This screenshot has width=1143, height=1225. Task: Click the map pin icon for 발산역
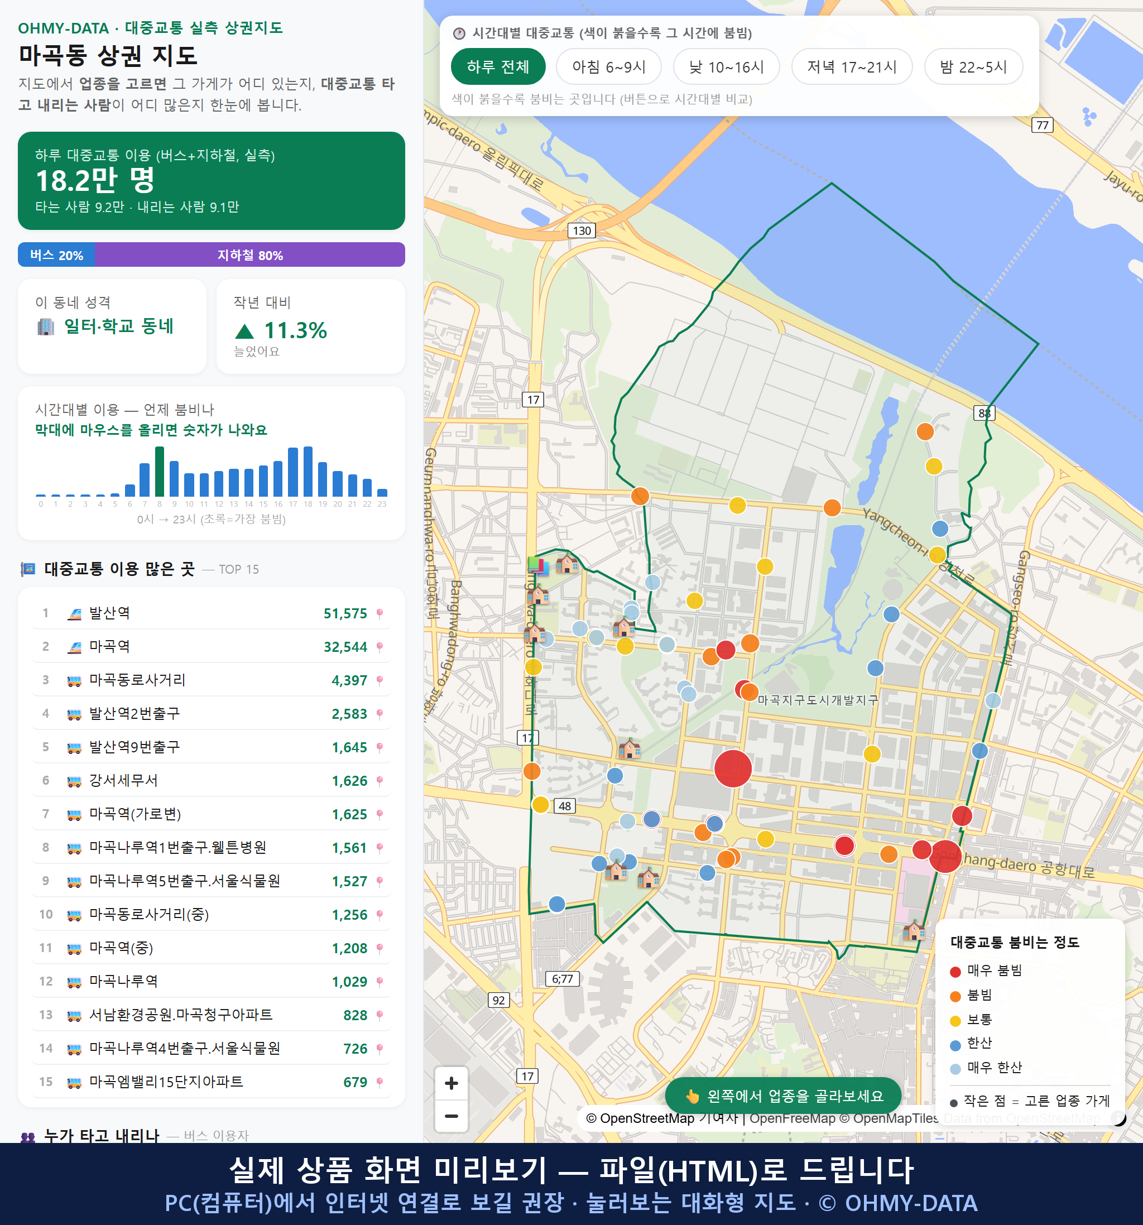point(380,613)
